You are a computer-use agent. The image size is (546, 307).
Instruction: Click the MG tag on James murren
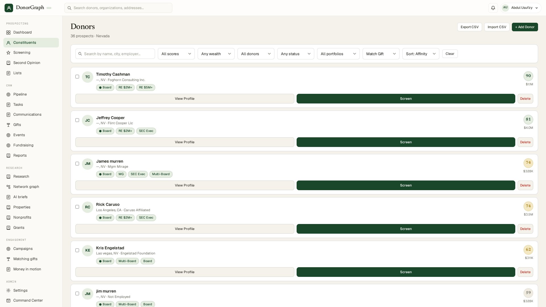(121, 174)
